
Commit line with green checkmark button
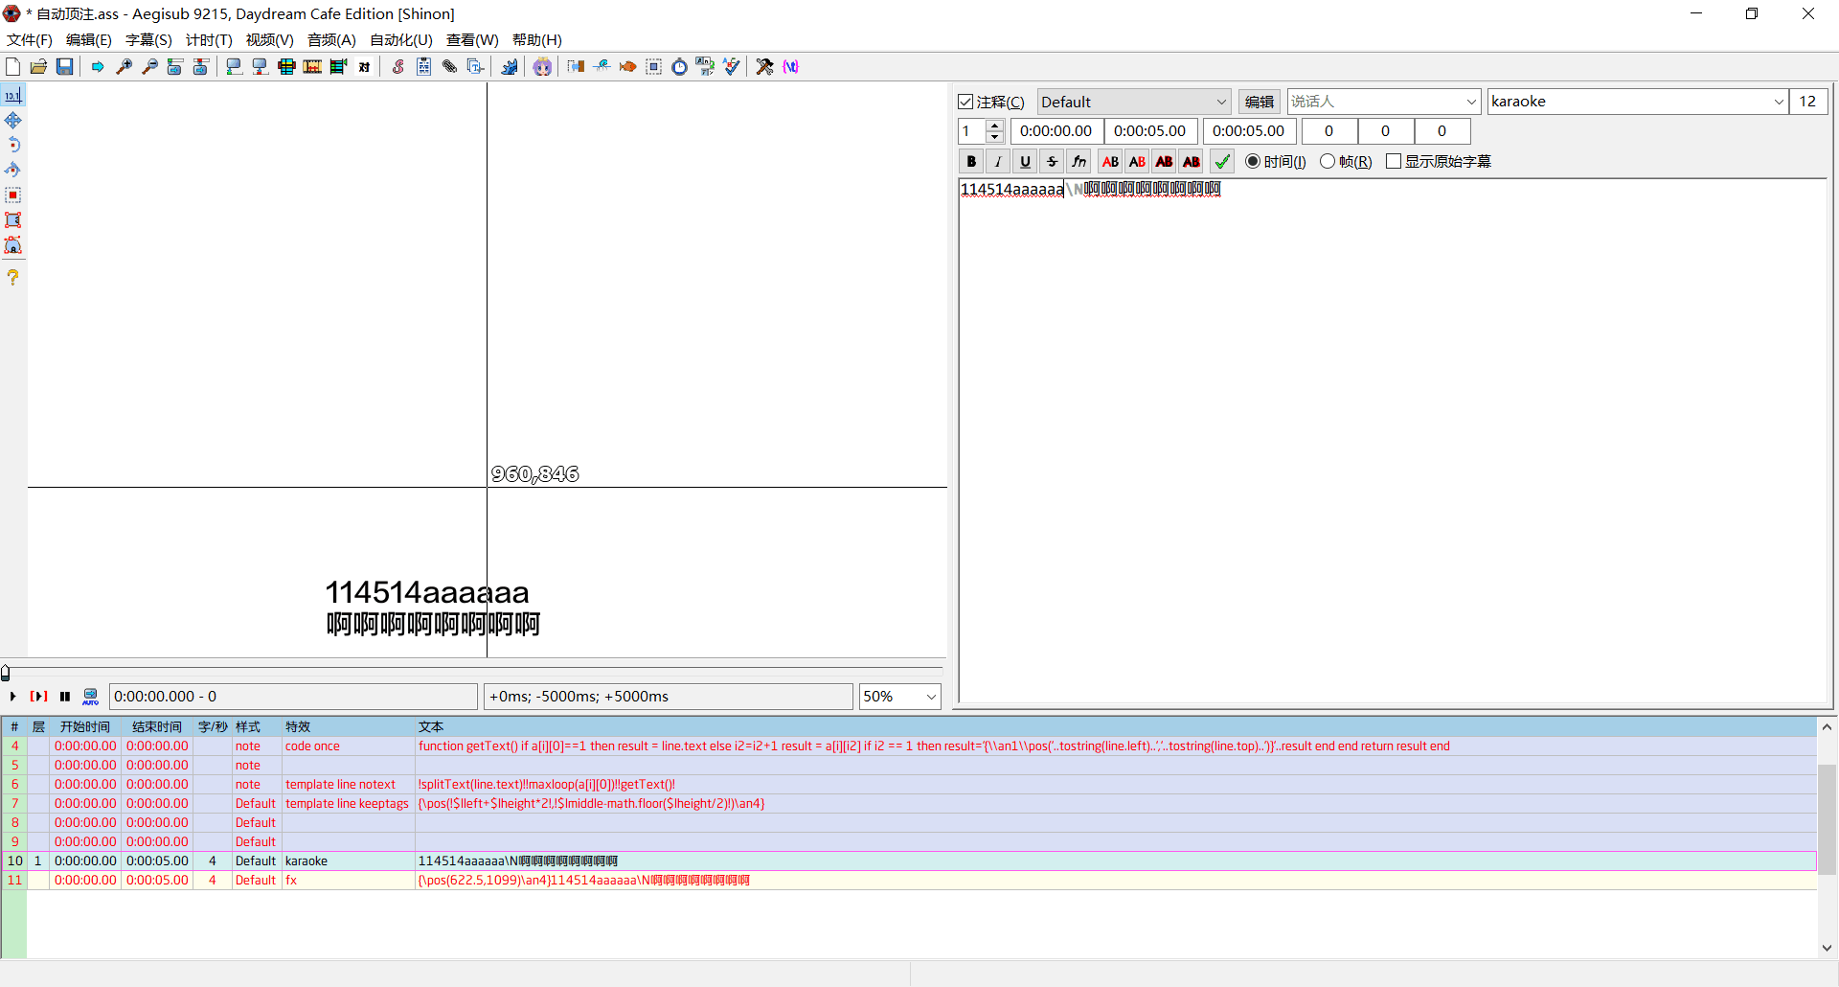point(1222,161)
